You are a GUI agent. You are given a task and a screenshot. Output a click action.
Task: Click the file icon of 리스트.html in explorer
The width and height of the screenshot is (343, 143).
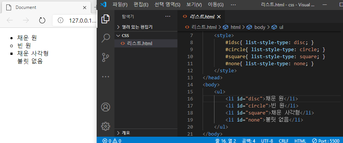123,43
